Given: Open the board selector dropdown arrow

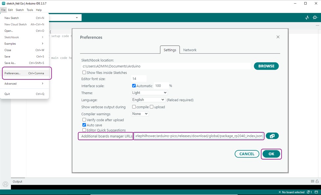Looking at the screenshot, I should point(77,18).
